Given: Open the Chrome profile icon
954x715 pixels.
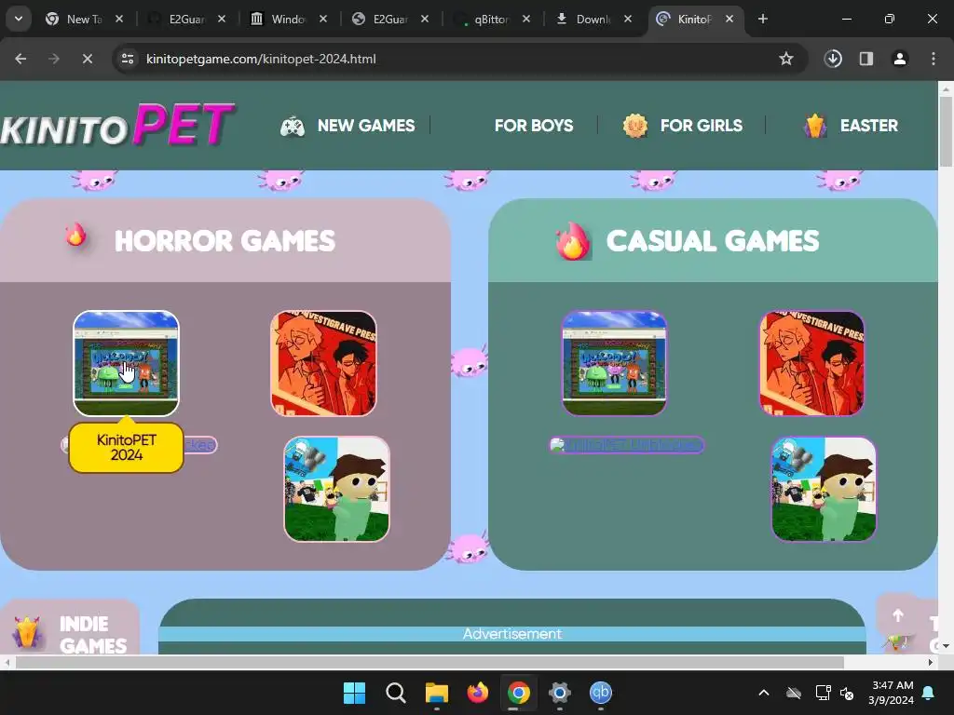Looking at the screenshot, I should pos(900,59).
